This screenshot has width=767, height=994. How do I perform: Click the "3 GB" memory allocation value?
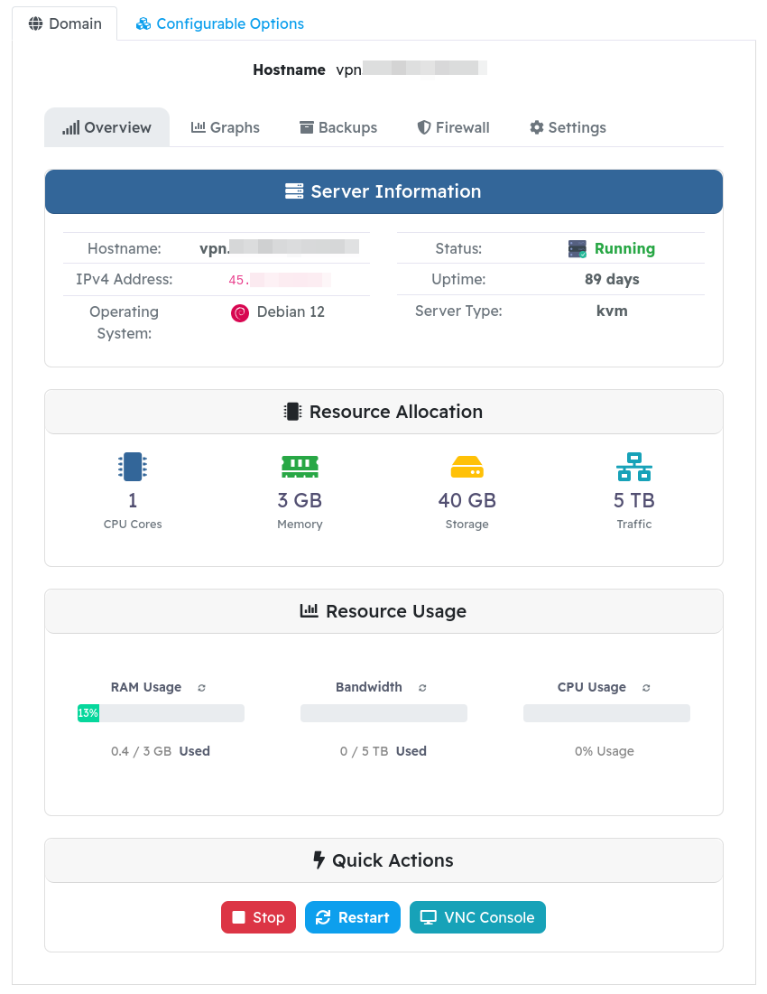pos(300,500)
